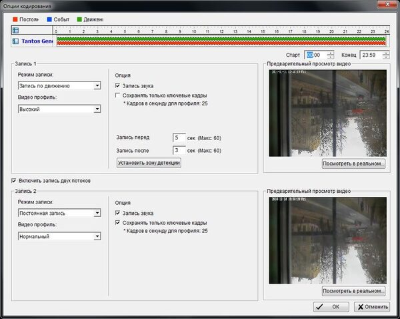Click the Старт time spinner arrows
The height and width of the screenshot is (319, 400).
[331, 55]
